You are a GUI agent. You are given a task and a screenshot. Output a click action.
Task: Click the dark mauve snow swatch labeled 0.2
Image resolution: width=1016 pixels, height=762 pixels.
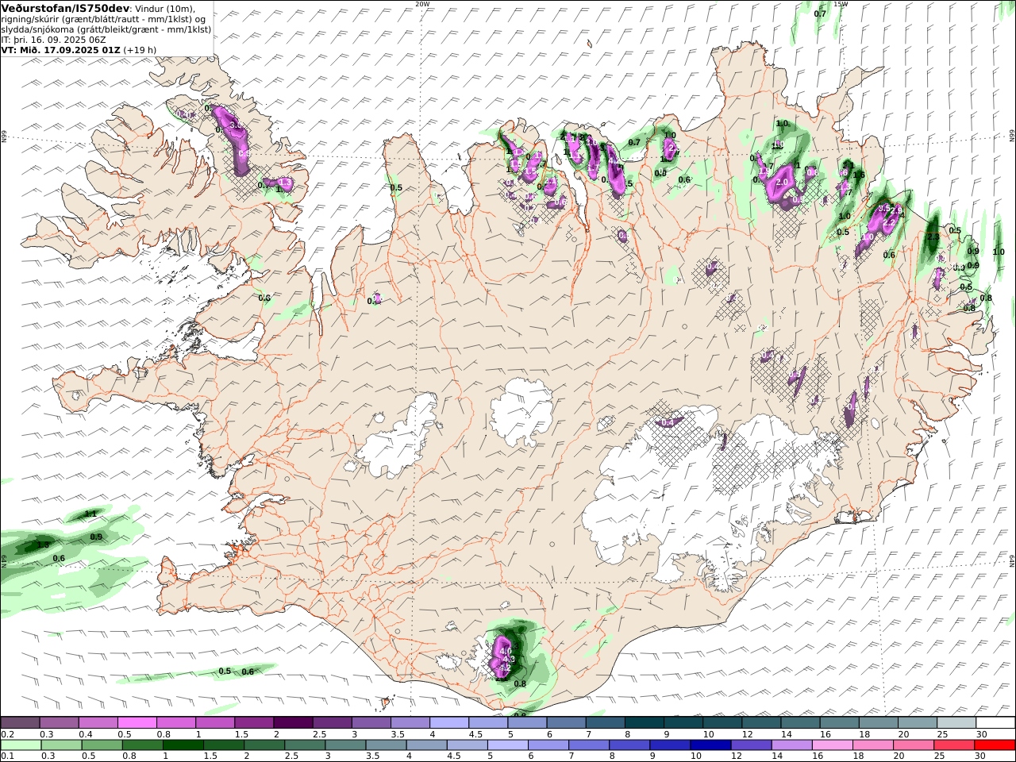coord(20,722)
